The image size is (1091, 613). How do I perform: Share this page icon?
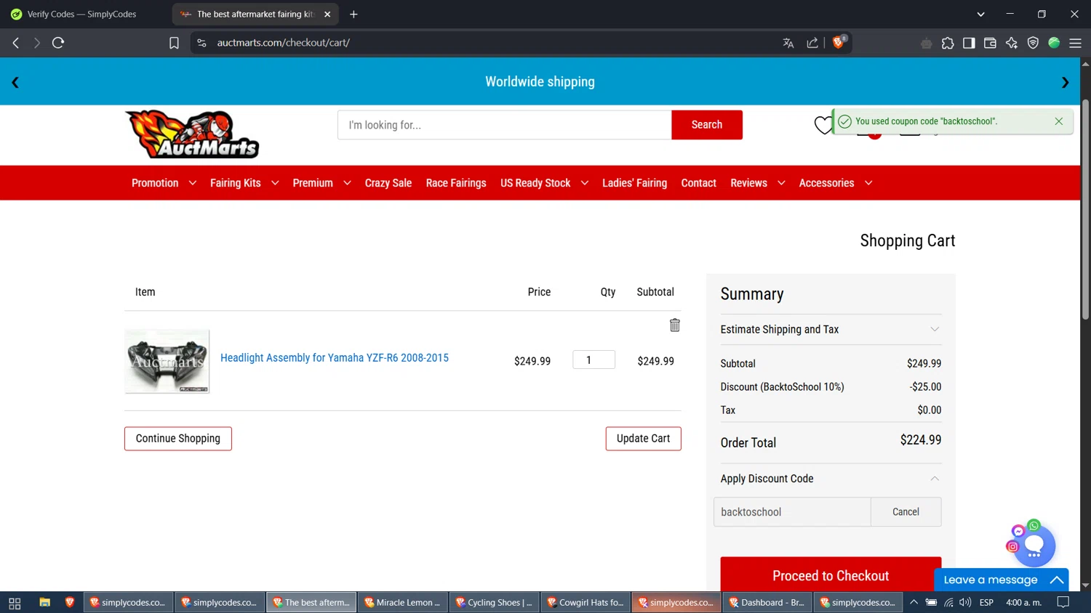click(x=812, y=43)
